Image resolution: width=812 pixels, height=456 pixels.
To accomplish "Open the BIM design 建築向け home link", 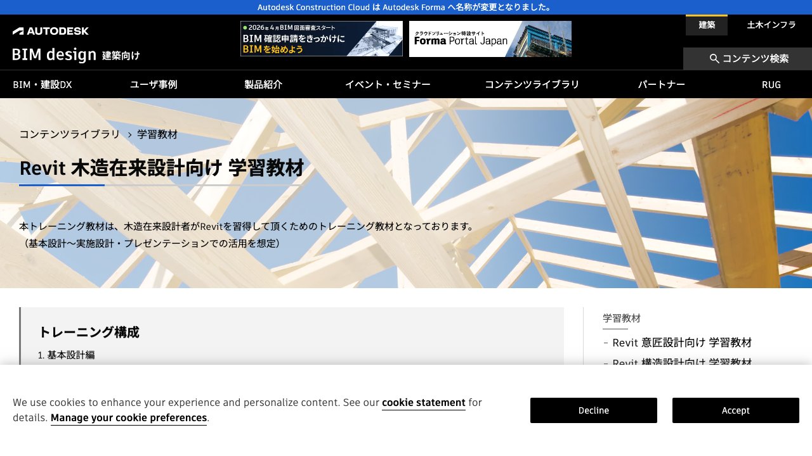I will click(x=76, y=55).
